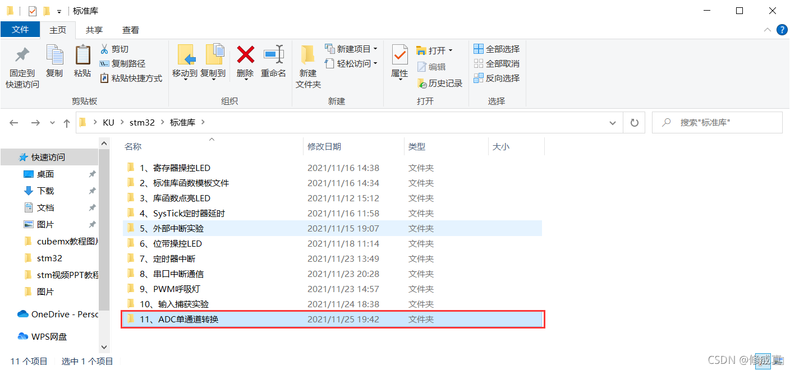Screen dimensions: 790x370
Task: Go back with the left arrow
Action: (14, 122)
